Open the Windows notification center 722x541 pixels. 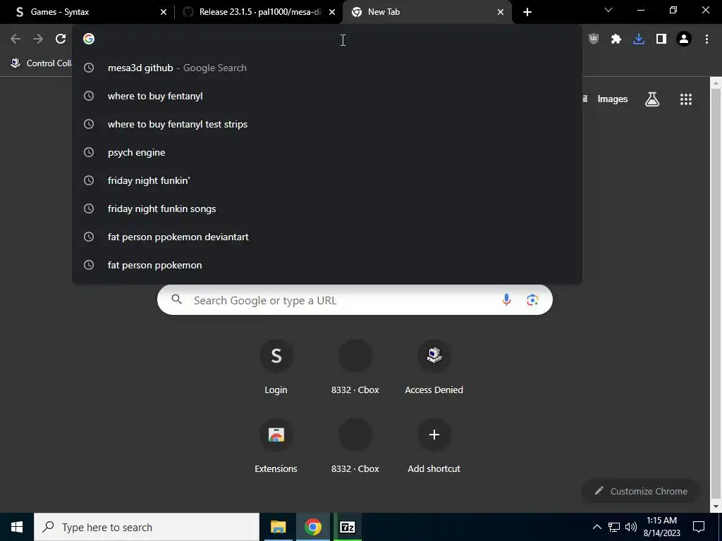(699, 527)
